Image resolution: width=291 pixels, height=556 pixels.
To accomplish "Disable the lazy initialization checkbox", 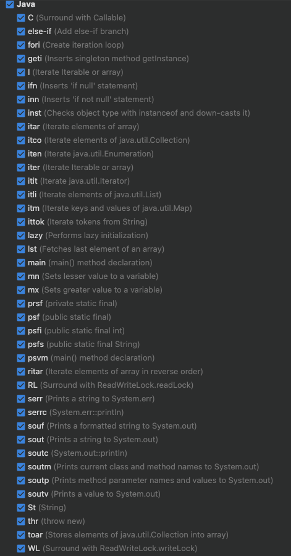I will (x=21, y=236).
